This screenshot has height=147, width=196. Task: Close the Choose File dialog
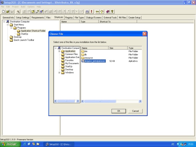tap(144, 34)
